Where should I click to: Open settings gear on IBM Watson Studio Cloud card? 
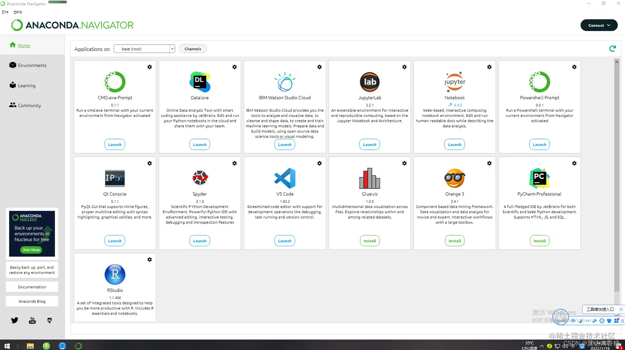[320, 67]
